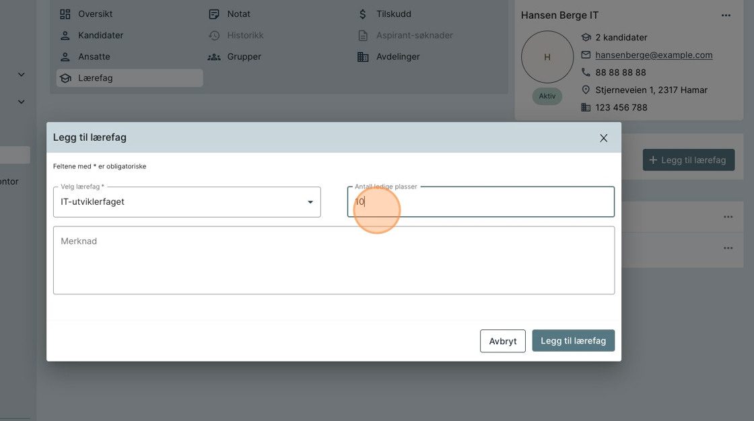Click background Legg til lærefag plus button
This screenshot has height=421, width=754.
(689, 160)
